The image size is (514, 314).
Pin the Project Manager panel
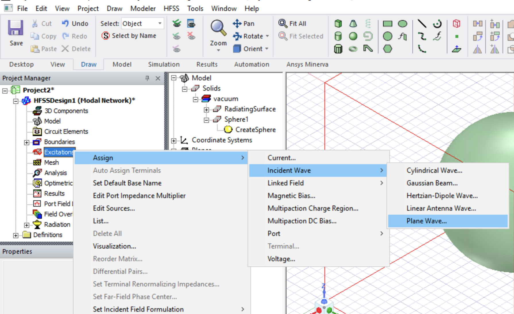pyautogui.click(x=147, y=78)
